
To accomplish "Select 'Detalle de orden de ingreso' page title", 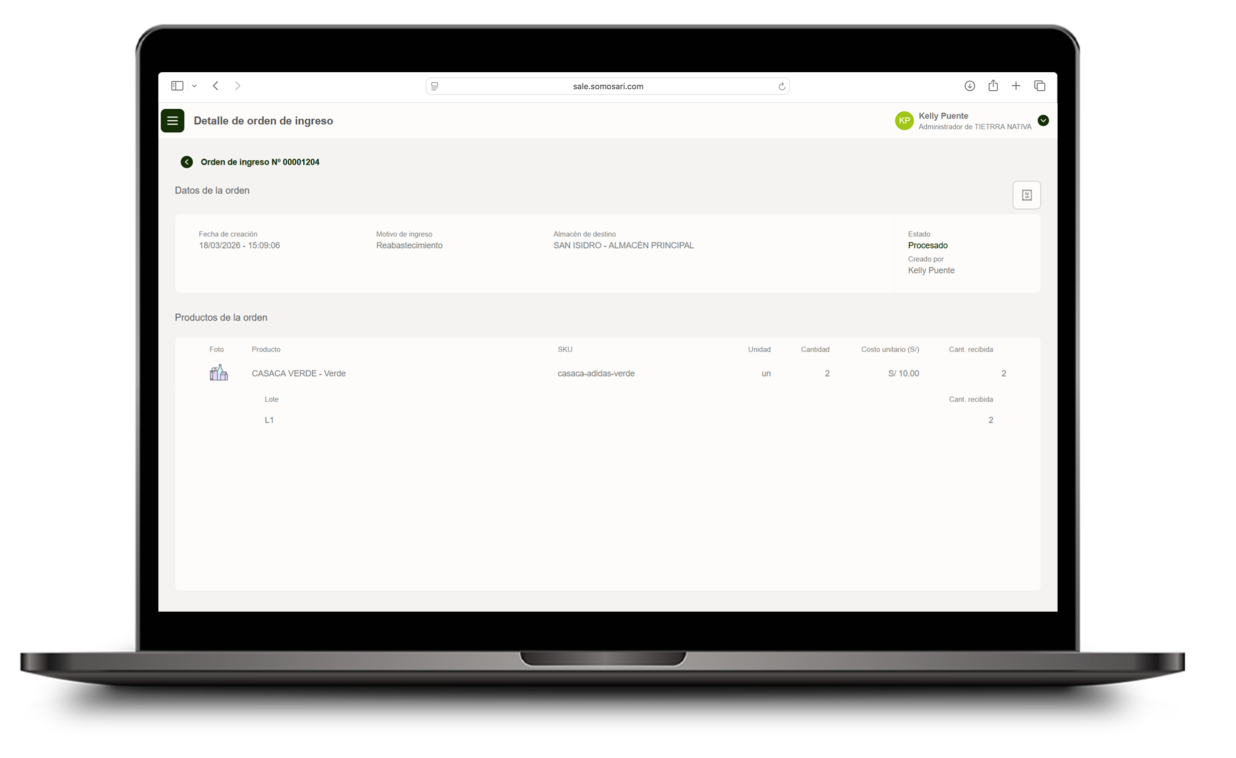I will pos(263,121).
